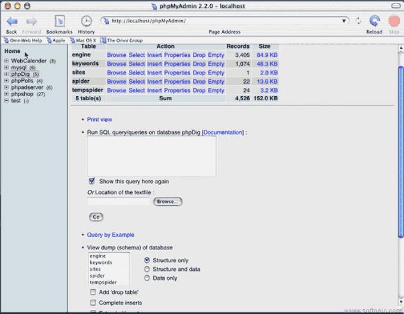Viewport: 404px width, 314px height.
Task: Select the phpDig database in sidebar
Action: [20, 74]
